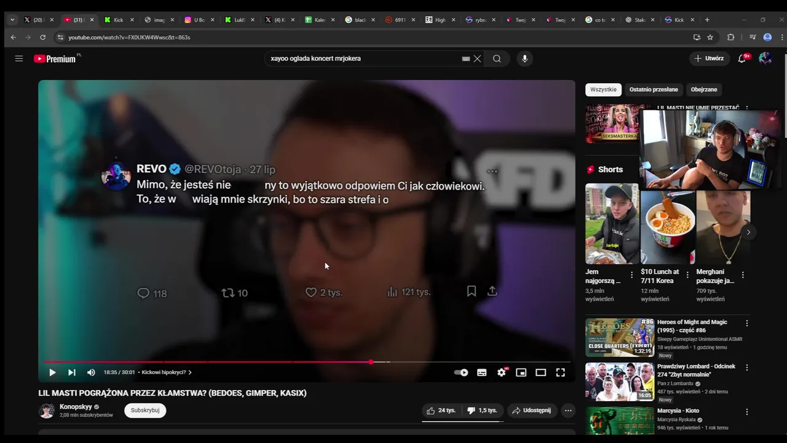The height and width of the screenshot is (443, 787).
Task: Open the account avatar menu
Action: point(765,58)
